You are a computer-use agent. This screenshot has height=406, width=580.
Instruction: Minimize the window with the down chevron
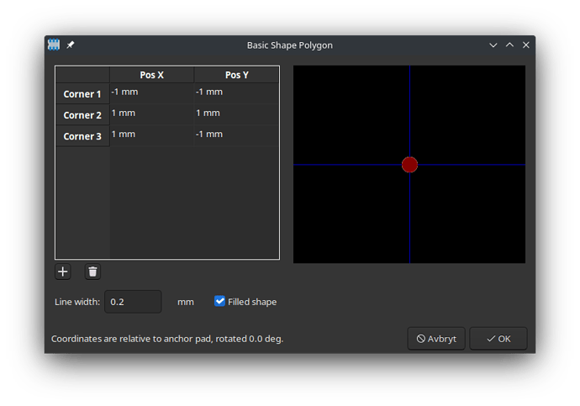[x=493, y=45]
